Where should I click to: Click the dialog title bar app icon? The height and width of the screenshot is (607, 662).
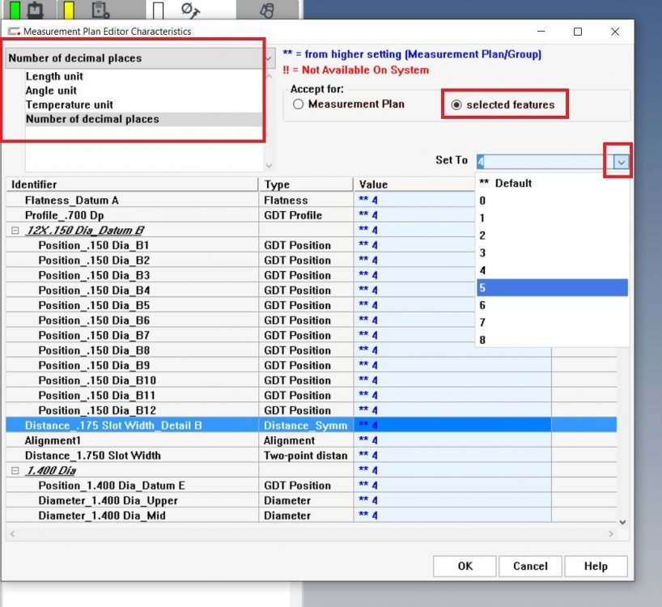[x=13, y=32]
